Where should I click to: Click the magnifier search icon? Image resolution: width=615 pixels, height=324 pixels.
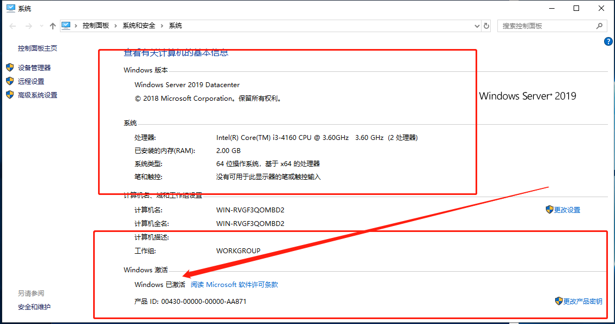pos(599,26)
